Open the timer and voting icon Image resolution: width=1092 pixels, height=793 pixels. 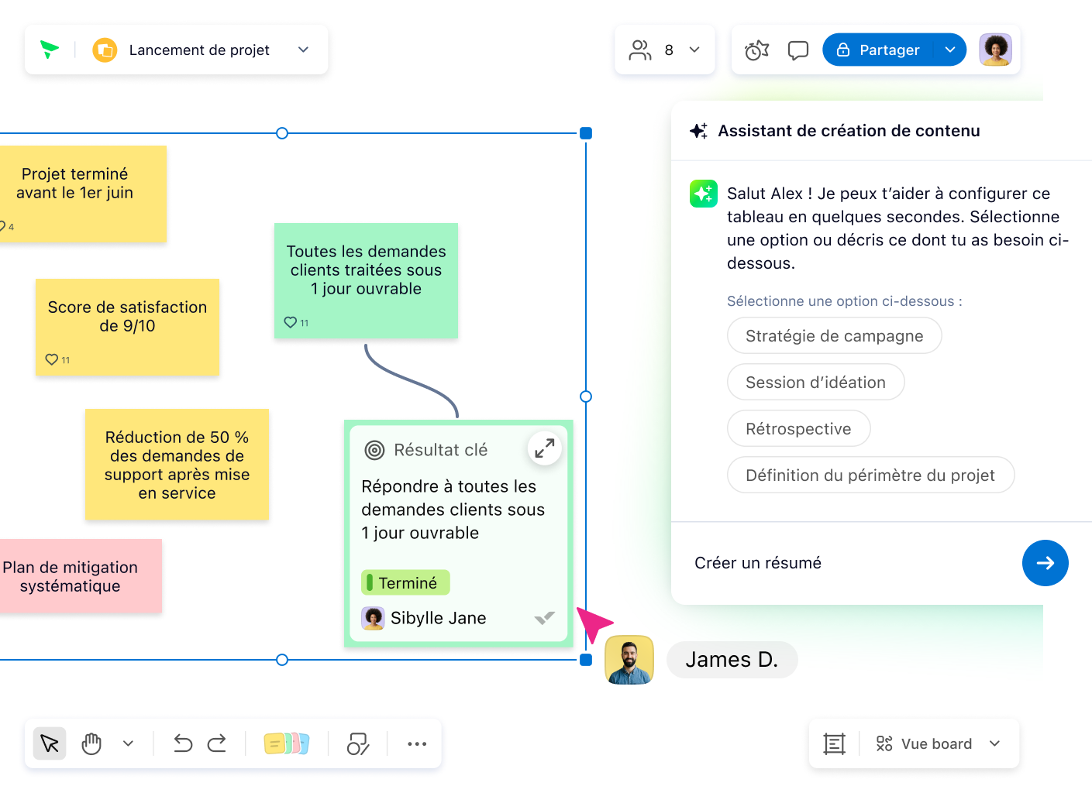[x=756, y=50]
